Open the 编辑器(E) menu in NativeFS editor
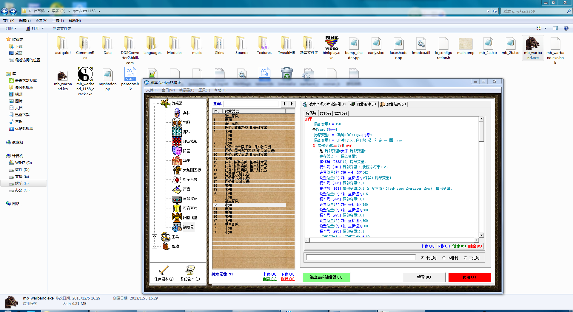 pyautogui.click(x=187, y=90)
